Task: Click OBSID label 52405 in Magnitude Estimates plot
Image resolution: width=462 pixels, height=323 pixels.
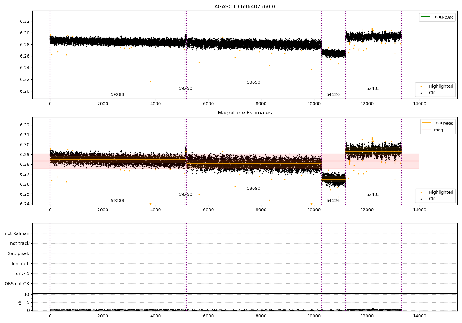Action: tap(373, 195)
